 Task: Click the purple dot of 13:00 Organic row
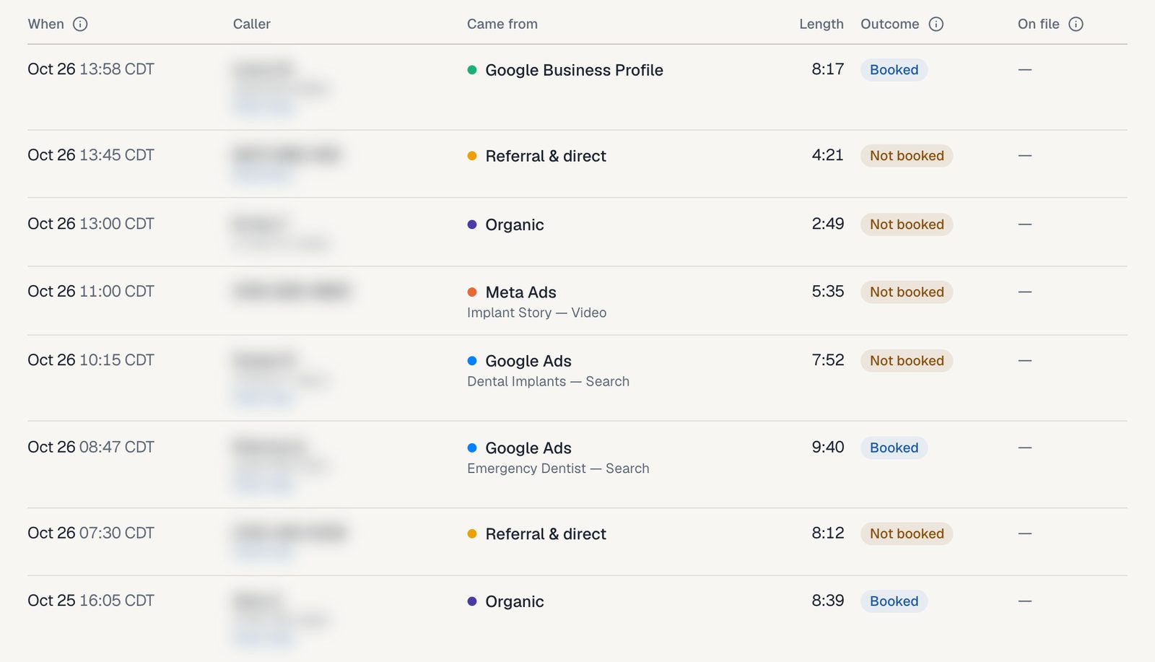(472, 225)
